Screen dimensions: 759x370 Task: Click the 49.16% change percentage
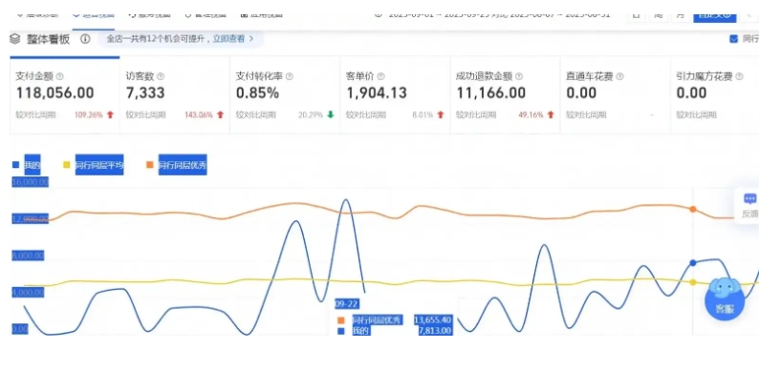pyautogui.click(x=531, y=115)
